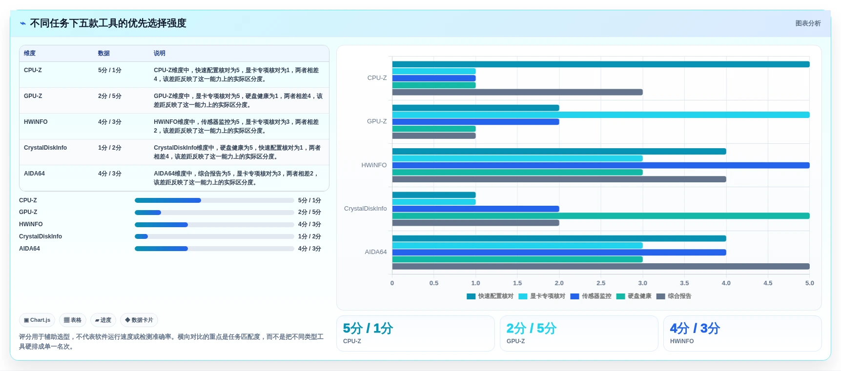Viewport: 841px width, 371px height.
Task: Click HWiNFO 传感器监控 full-length bar
Action: point(601,165)
